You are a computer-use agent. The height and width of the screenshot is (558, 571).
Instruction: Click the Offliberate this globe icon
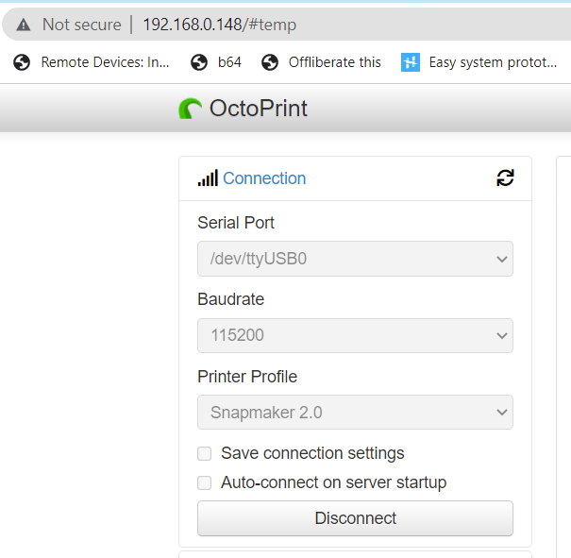pos(270,62)
